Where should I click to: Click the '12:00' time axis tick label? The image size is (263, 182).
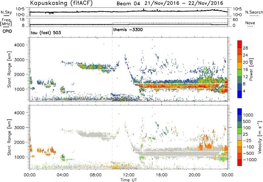coord(129,175)
